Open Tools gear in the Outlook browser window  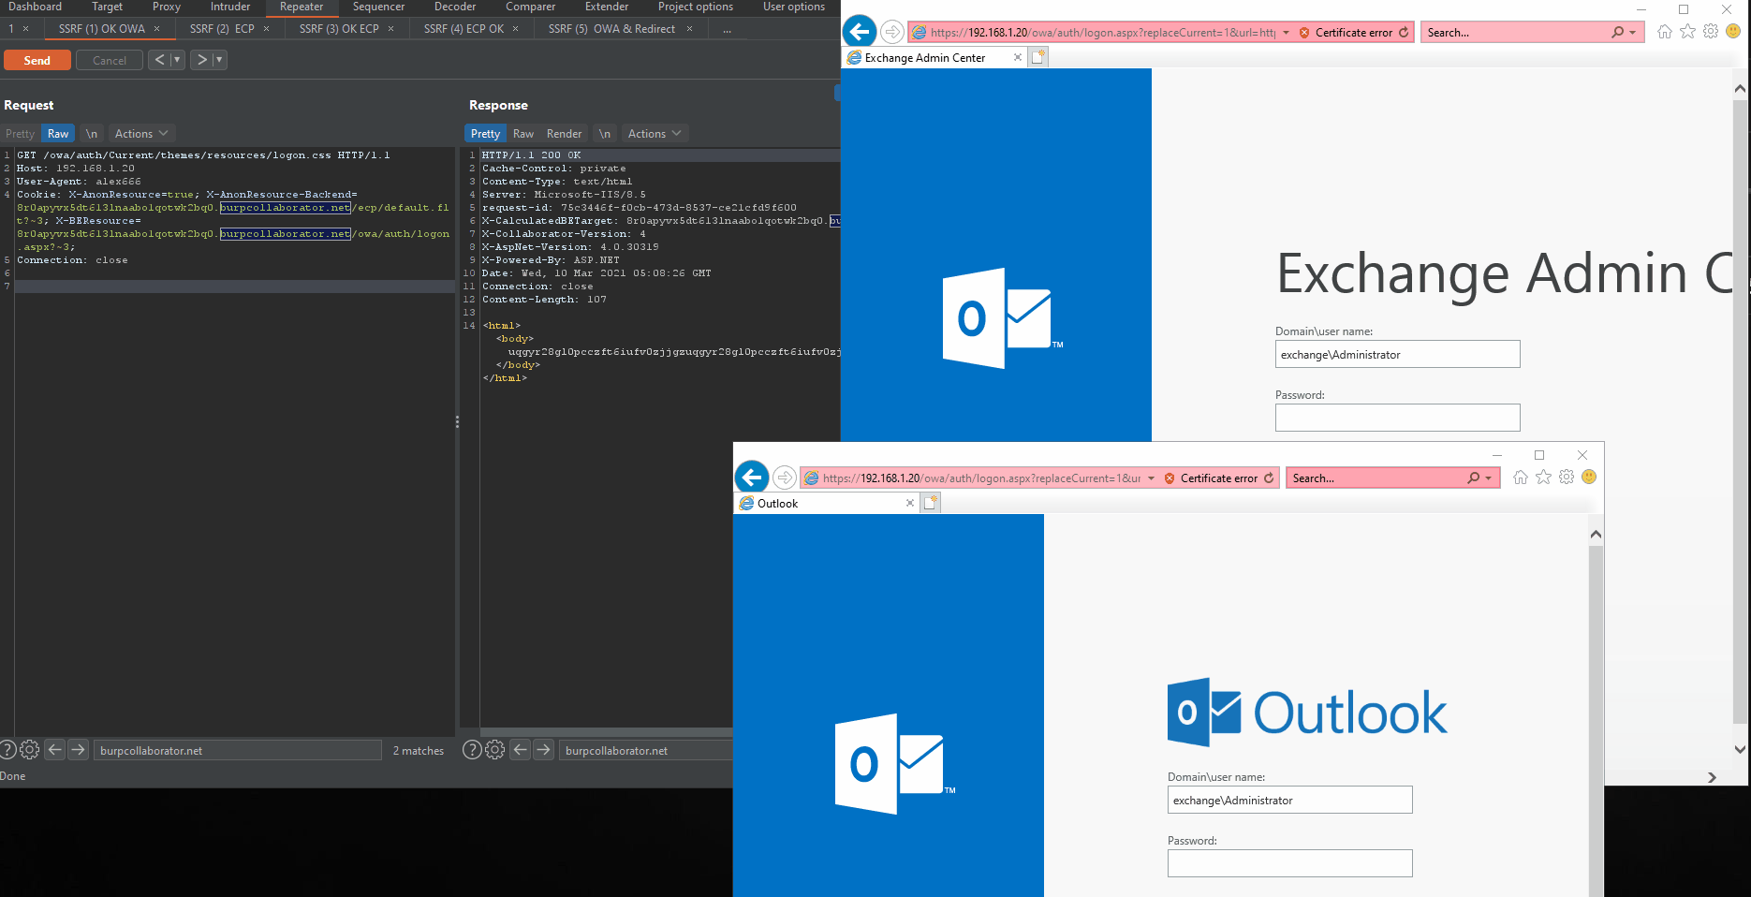tap(1567, 478)
